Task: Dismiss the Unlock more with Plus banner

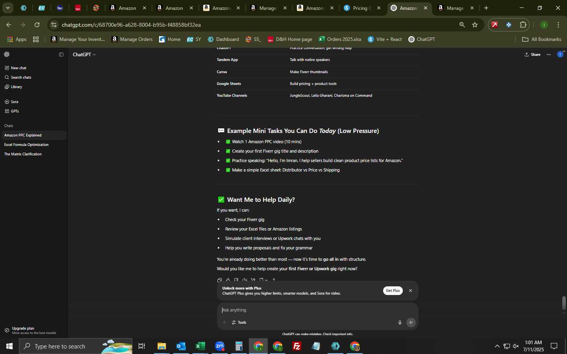Action: 410,291
